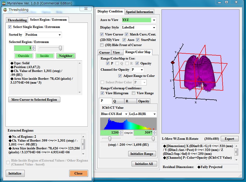Click the Thresholding dialog title icon
Image resolution: width=246 pixels, height=182 pixels.
5,10
